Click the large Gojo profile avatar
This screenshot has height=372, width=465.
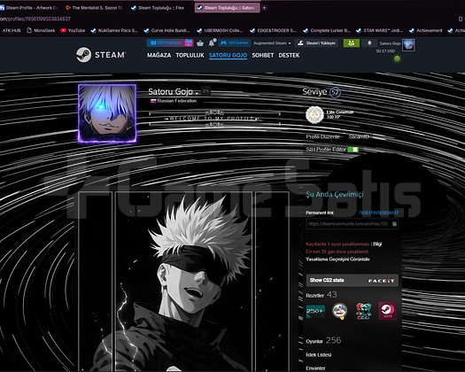[107, 113]
